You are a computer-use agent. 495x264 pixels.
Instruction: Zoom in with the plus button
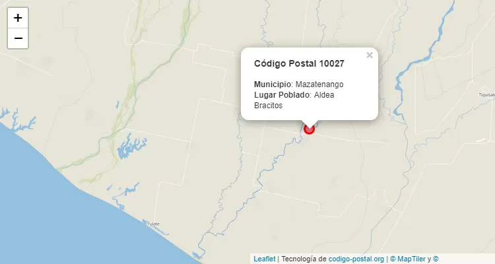pos(18,18)
